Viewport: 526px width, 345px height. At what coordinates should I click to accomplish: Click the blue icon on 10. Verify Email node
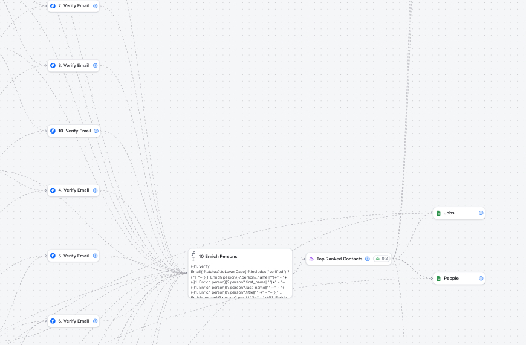[53, 131]
